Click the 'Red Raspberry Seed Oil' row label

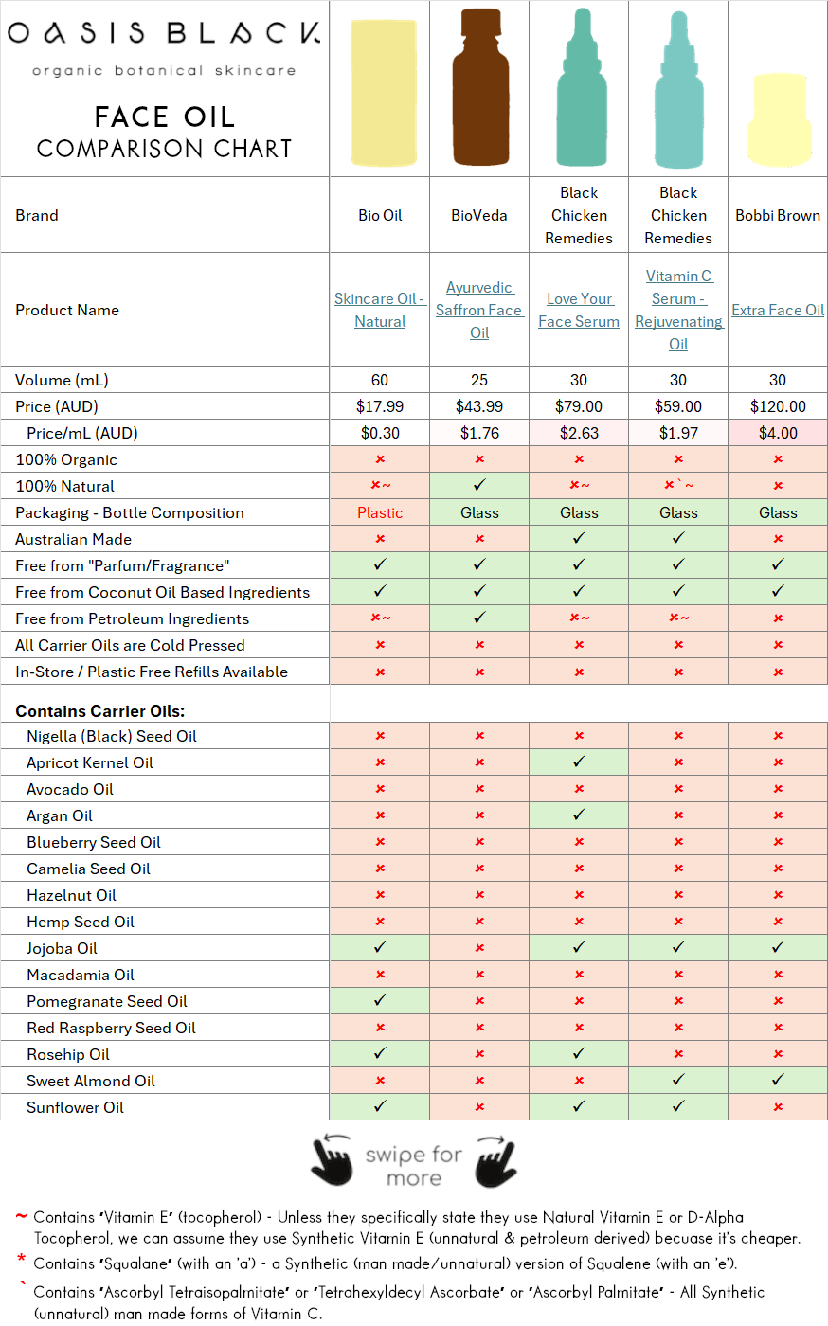(x=111, y=1028)
